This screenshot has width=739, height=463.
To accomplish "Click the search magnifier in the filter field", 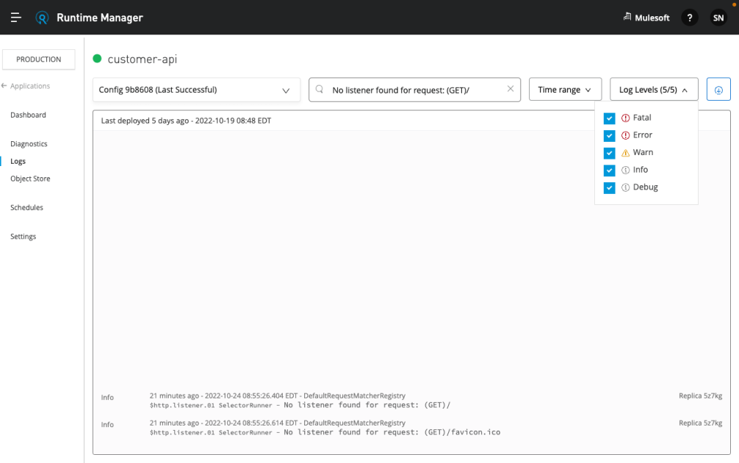I will 319,89.
